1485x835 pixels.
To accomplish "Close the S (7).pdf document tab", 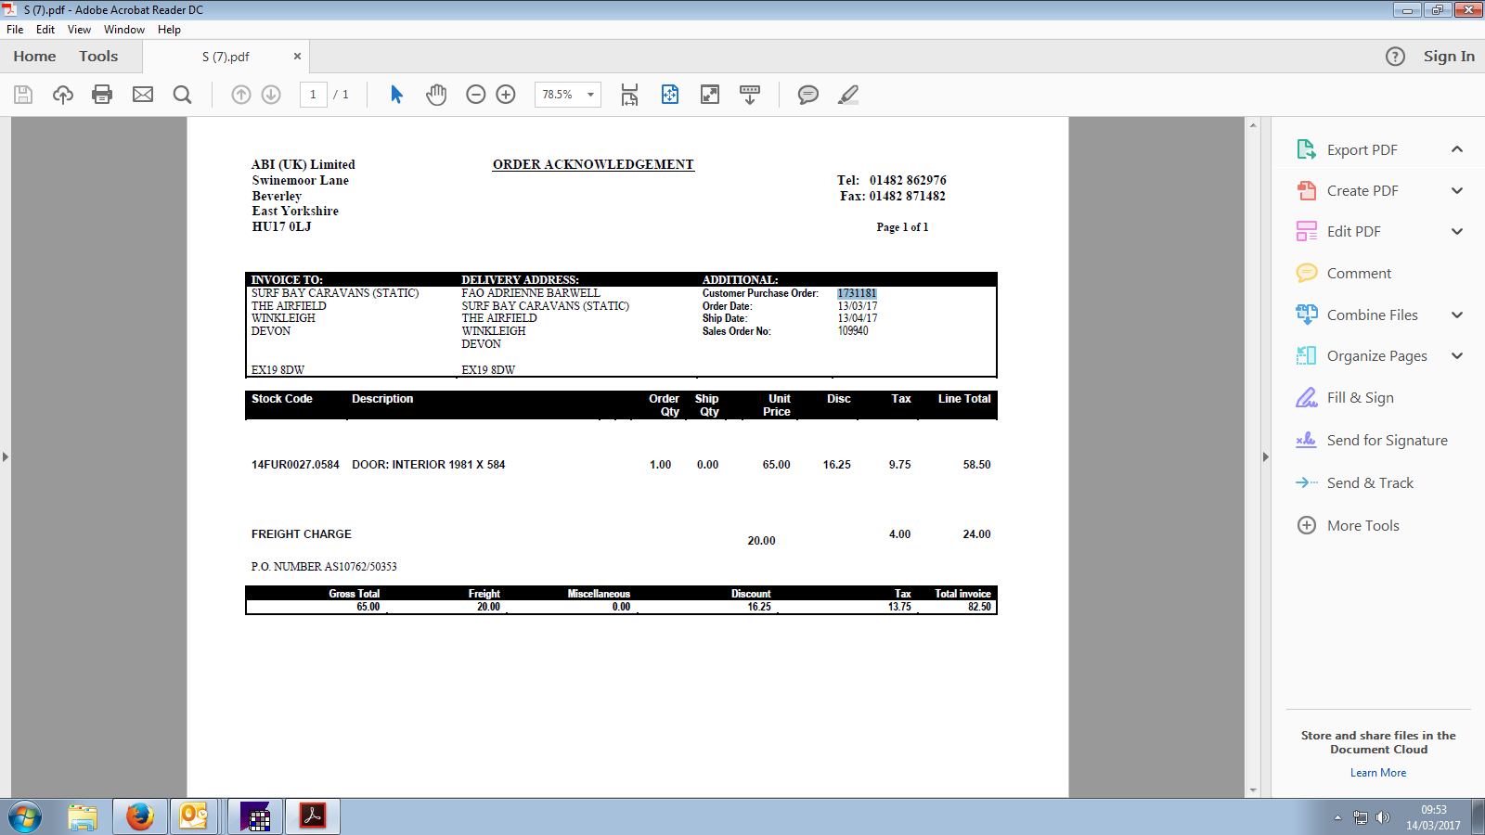I will [297, 57].
